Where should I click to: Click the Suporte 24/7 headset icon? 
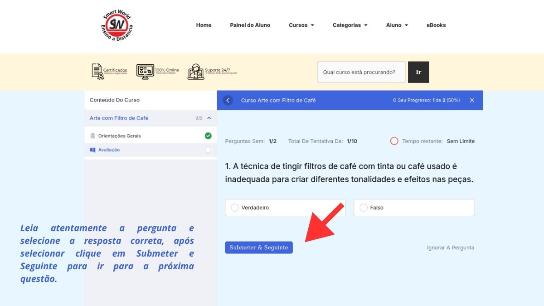[x=196, y=72]
